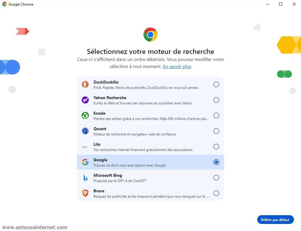This screenshot has height=231, width=301.
Task: Click the Microsoft Bing b icon
Action: [x=85, y=178]
